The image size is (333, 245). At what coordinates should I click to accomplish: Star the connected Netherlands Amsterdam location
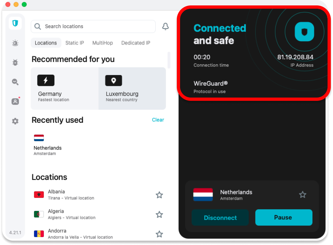tap(302, 195)
